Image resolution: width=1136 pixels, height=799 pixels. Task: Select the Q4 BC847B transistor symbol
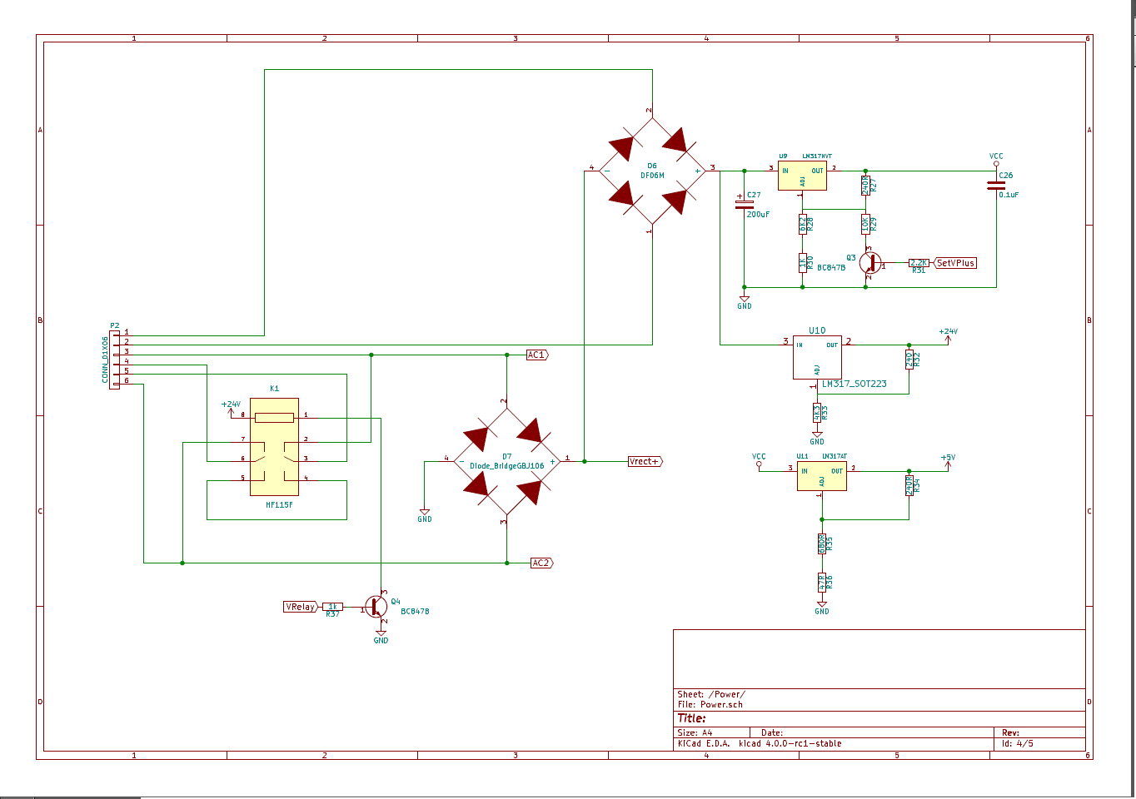click(x=376, y=607)
